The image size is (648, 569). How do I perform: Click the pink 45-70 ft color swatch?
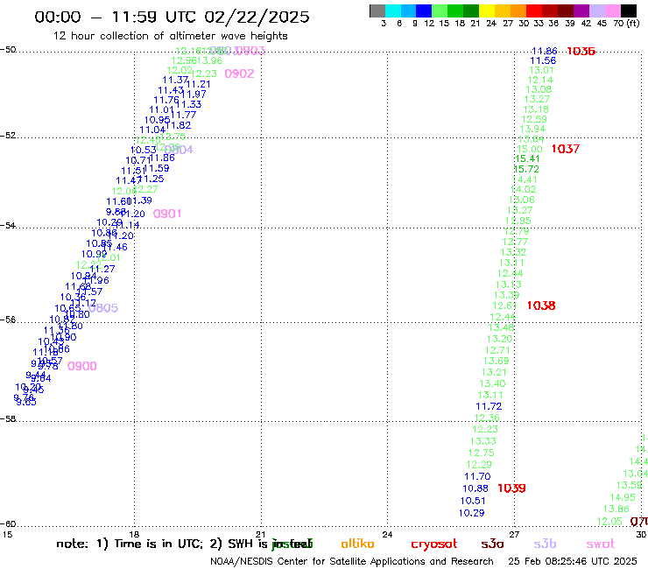point(612,11)
